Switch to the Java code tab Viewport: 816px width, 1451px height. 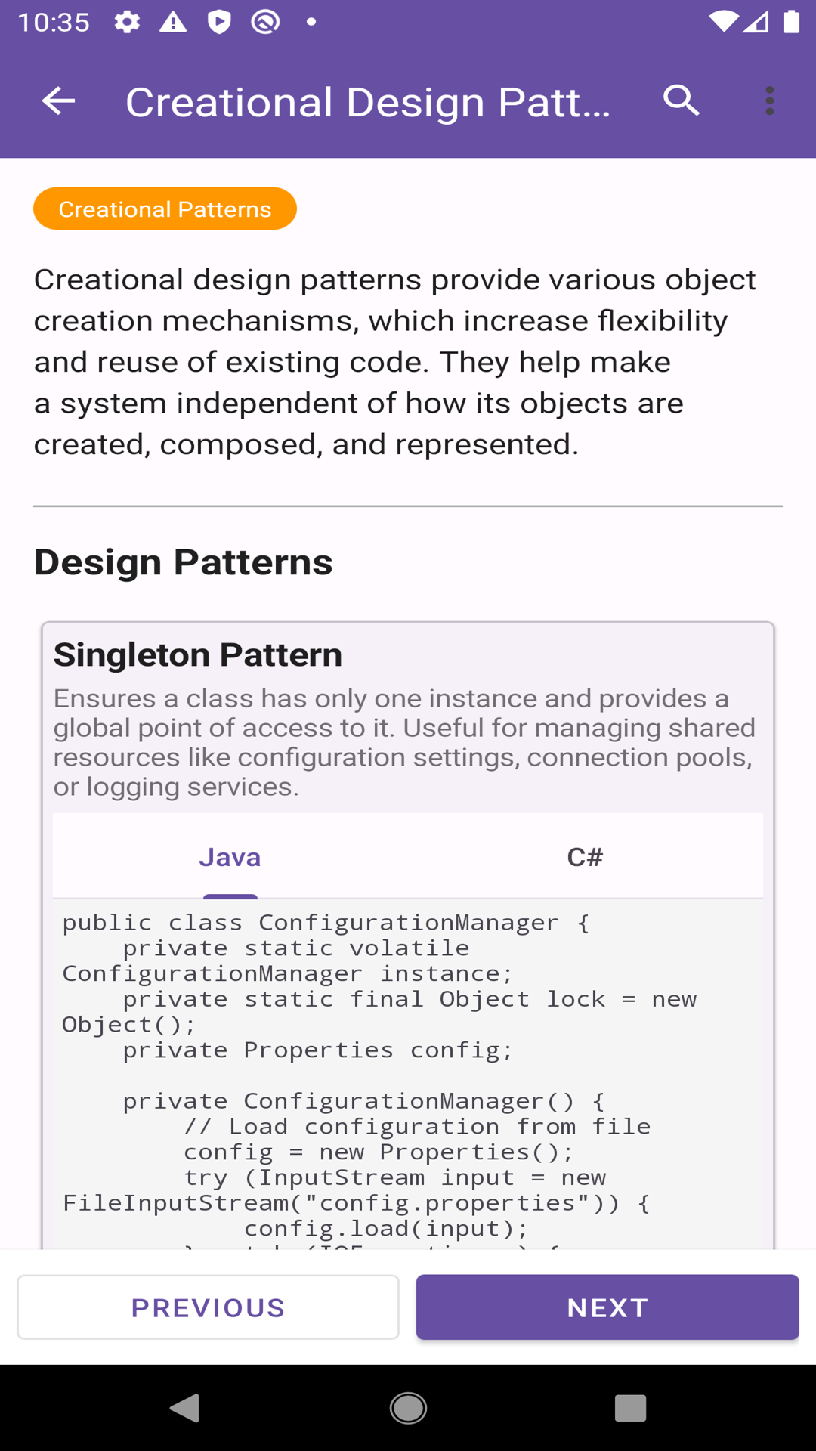click(230, 857)
